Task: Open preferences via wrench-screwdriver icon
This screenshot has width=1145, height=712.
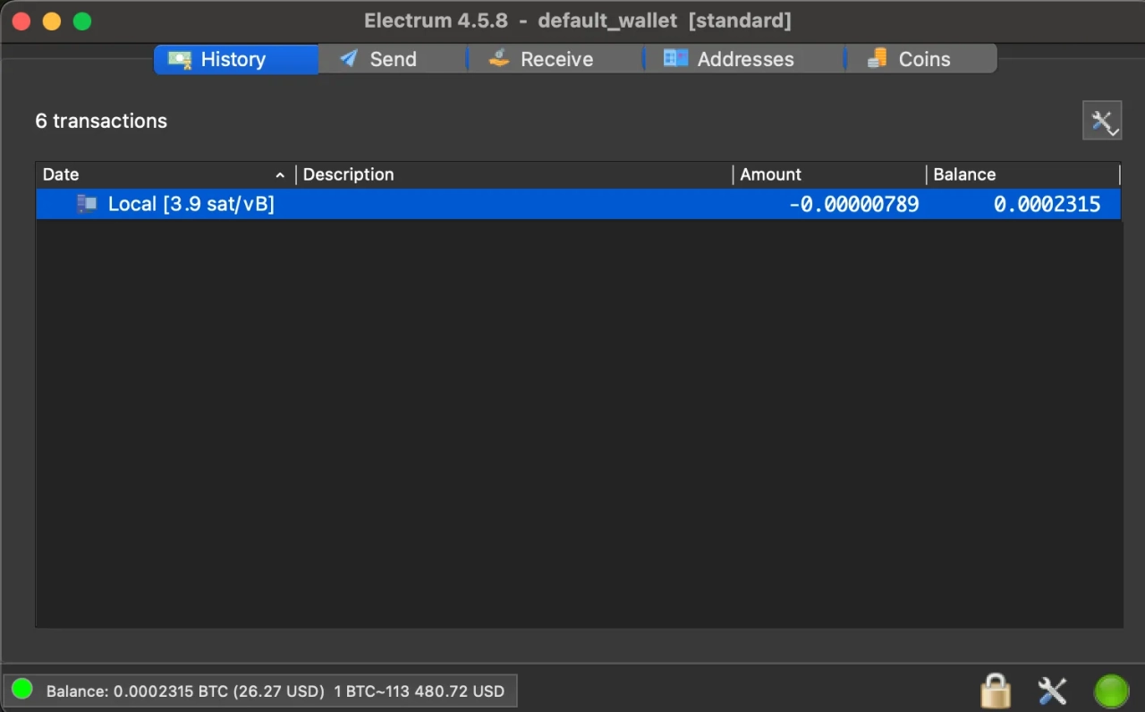Action: point(1052,691)
